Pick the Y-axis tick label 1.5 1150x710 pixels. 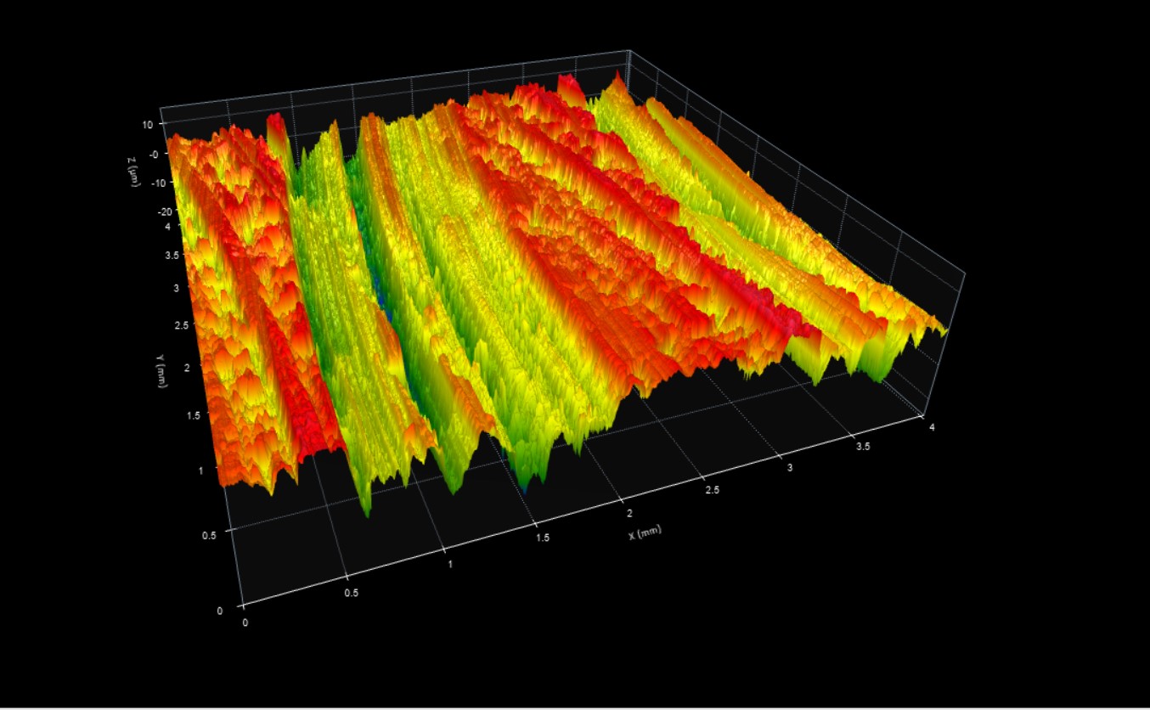pos(193,414)
